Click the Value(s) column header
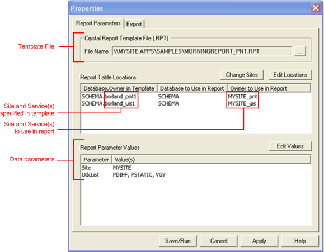Screen dimensions: 324x252 (x=211, y=160)
